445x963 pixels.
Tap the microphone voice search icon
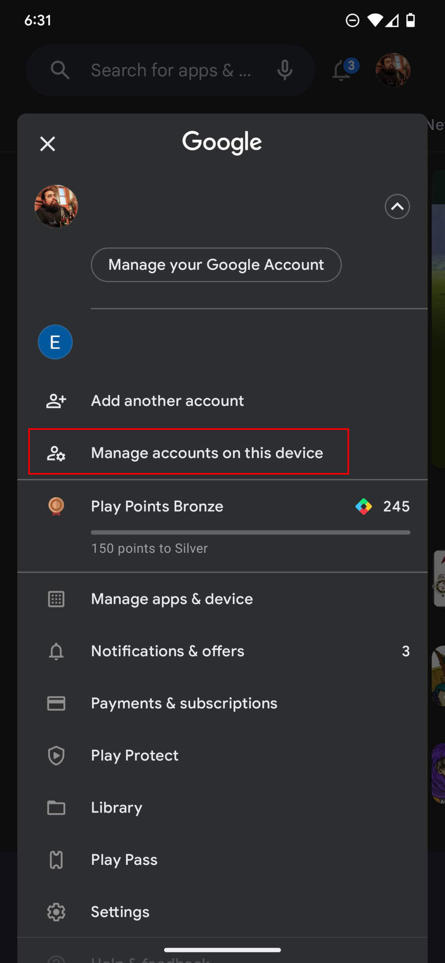pyautogui.click(x=284, y=70)
